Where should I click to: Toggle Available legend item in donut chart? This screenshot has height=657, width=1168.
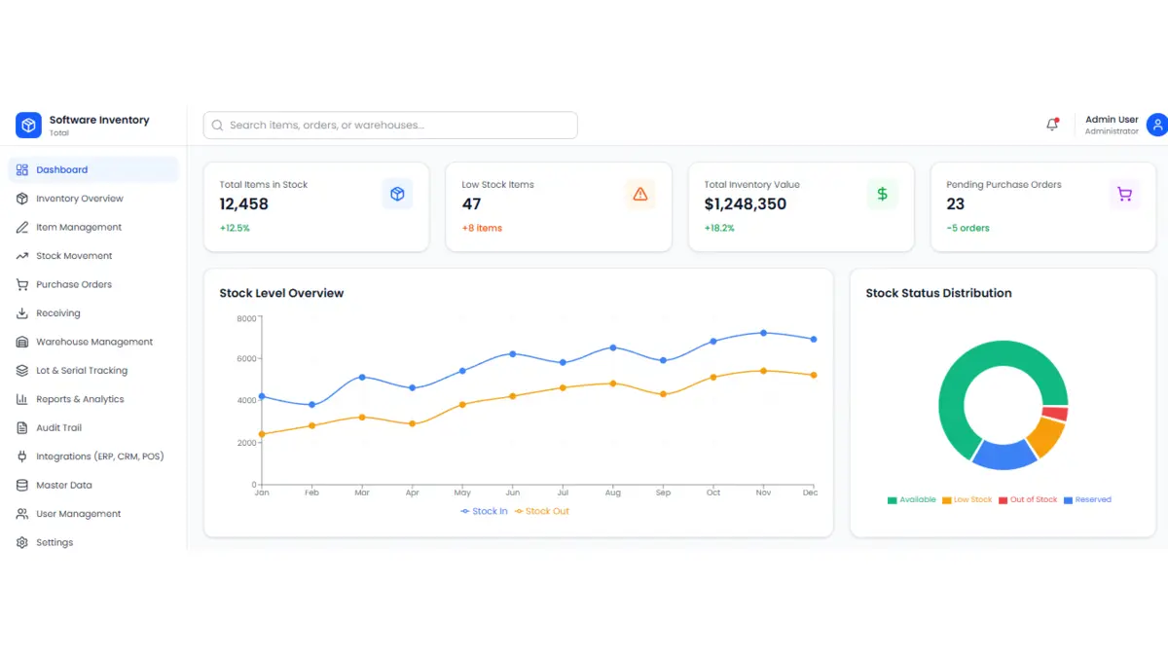[x=912, y=499]
